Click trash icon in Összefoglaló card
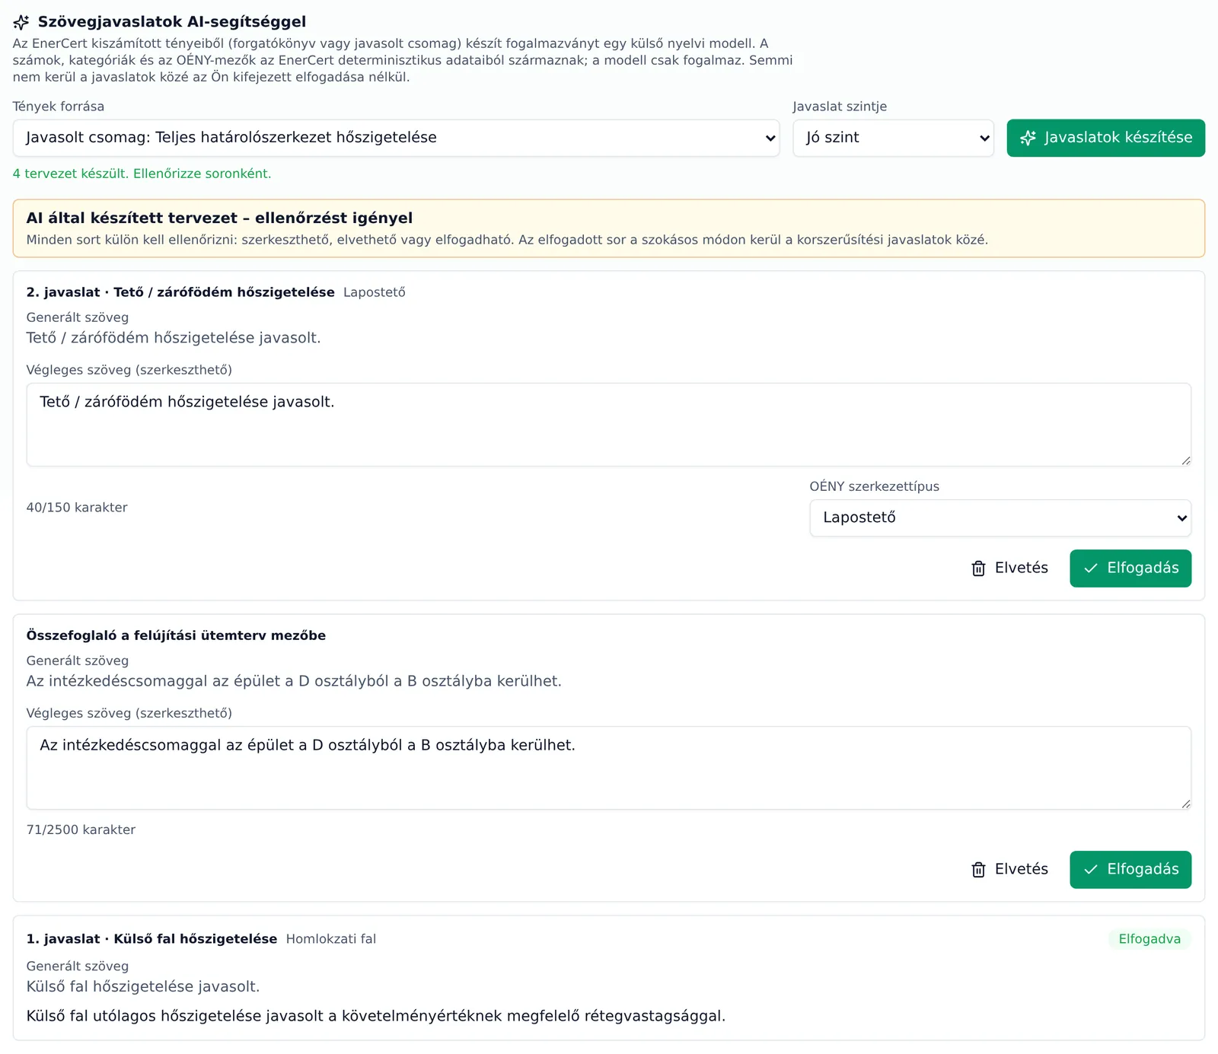This screenshot has width=1218, height=1054. pyautogui.click(x=979, y=870)
